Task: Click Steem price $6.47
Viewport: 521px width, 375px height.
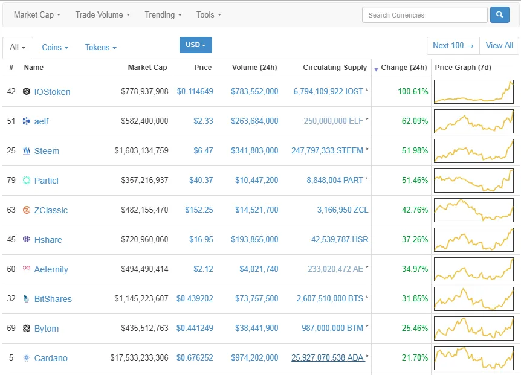Action: [203, 150]
